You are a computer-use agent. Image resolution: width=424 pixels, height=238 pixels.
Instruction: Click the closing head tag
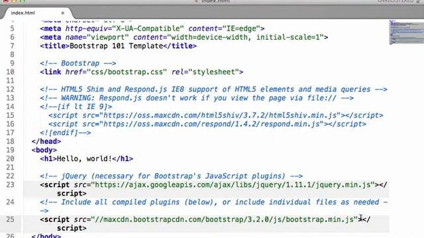pyautogui.click(x=46, y=141)
